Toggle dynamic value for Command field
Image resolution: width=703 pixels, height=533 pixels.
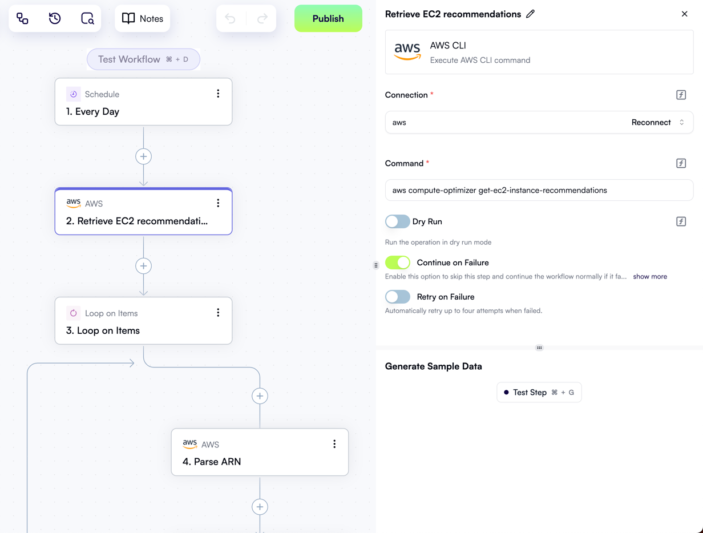coord(681,163)
